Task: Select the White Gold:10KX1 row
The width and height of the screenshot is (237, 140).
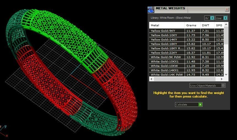Action: [x=187, y=61]
